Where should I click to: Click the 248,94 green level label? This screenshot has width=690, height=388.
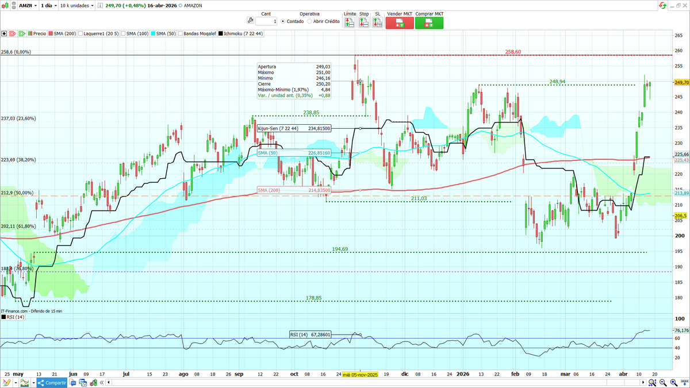pos(557,82)
